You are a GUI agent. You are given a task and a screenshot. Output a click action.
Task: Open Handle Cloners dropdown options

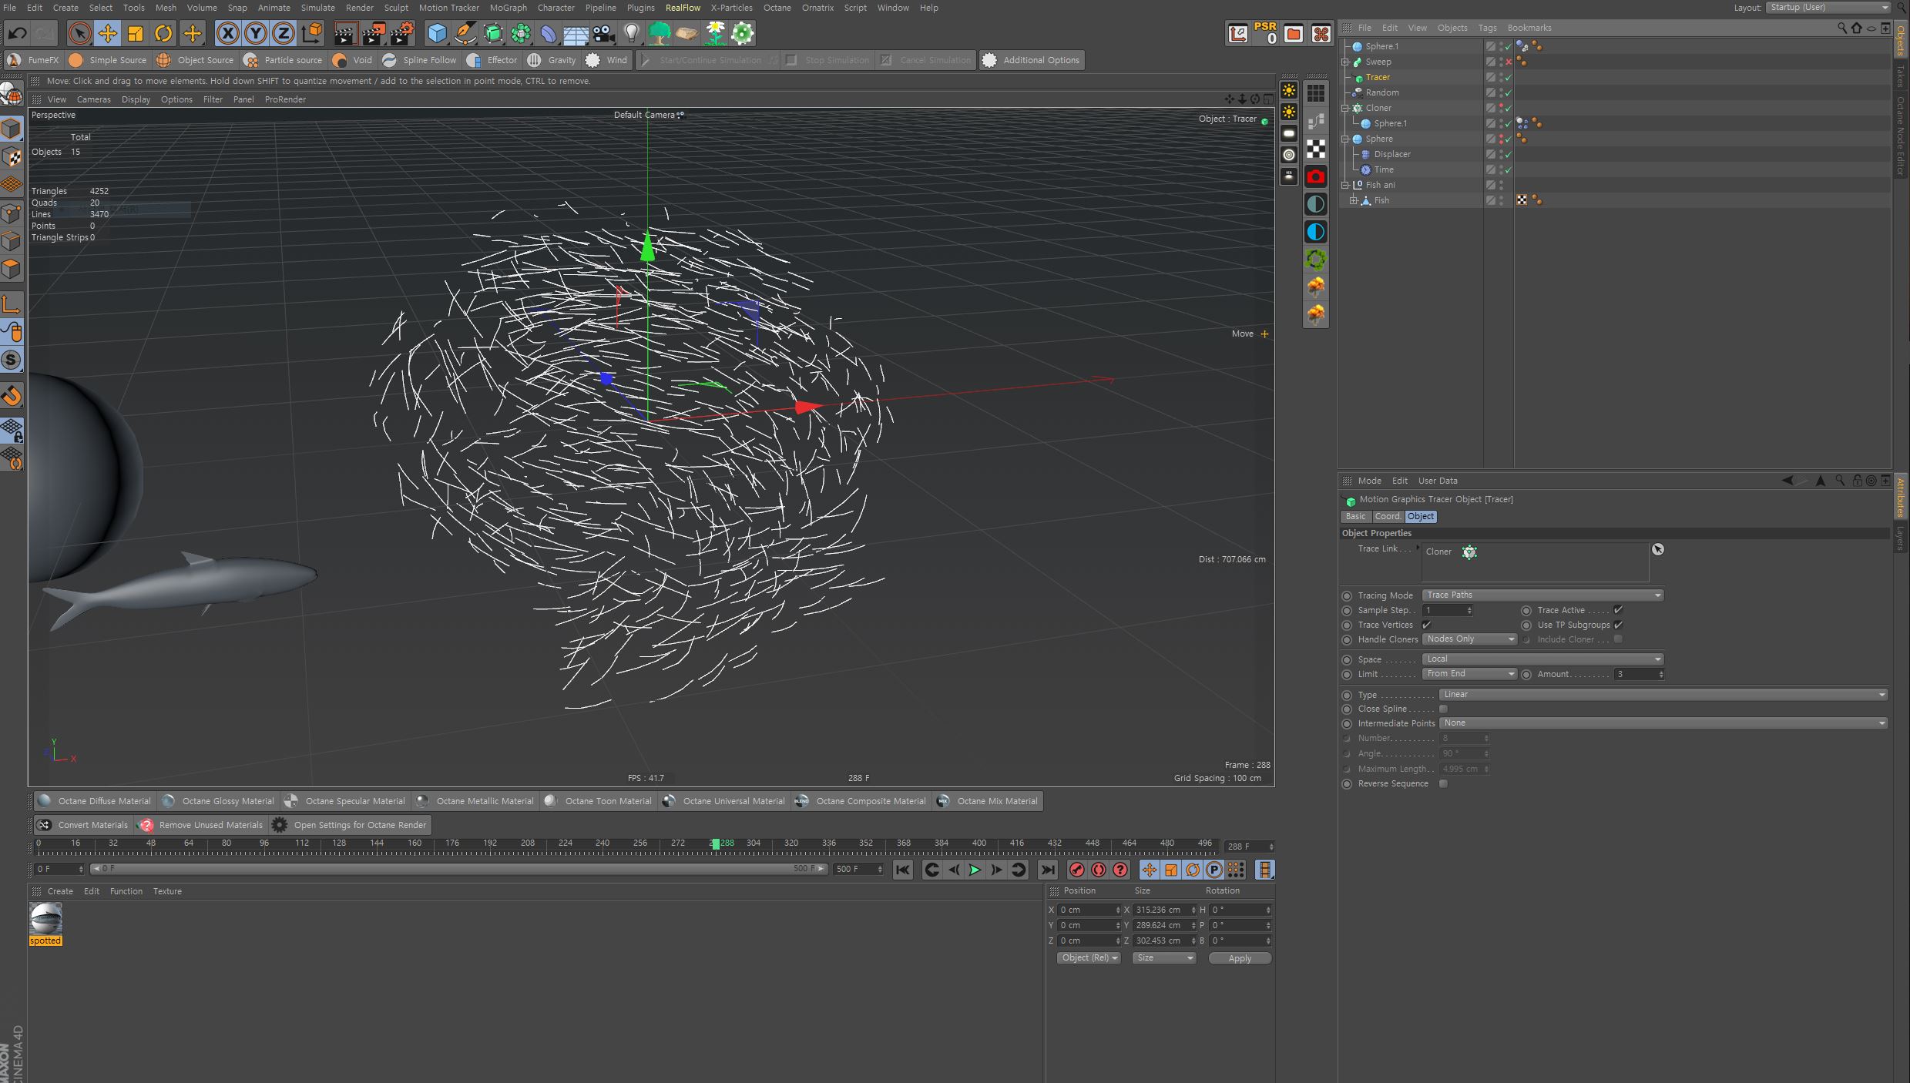pyautogui.click(x=1510, y=639)
